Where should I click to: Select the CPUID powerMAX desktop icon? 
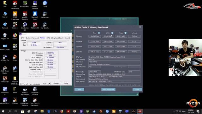(x=15, y=16)
